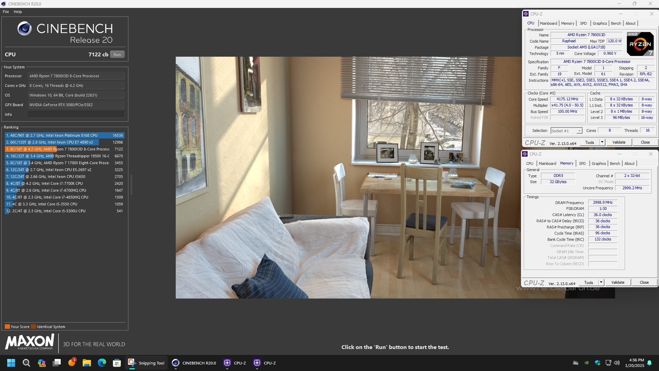Screen dimensions: 659x371
Task: Select ranking entry AMD Ryzen 7 7800X3D
Action: [x=65, y=149]
